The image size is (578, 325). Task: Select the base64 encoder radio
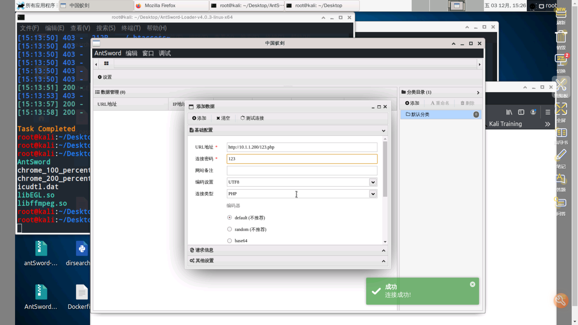pyautogui.click(x=230, y=241)
